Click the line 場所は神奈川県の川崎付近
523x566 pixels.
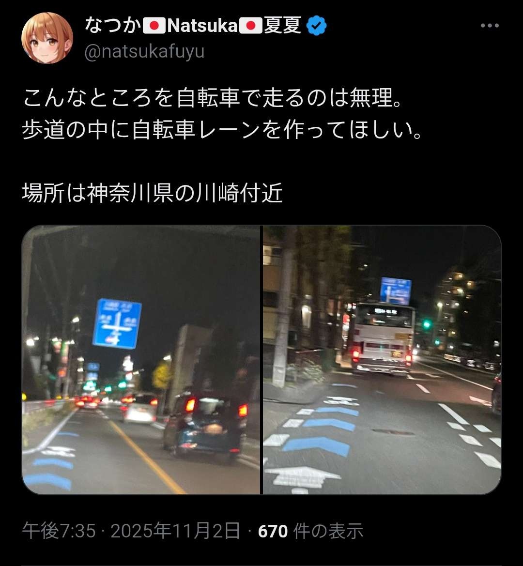click(x=152, y=193)
